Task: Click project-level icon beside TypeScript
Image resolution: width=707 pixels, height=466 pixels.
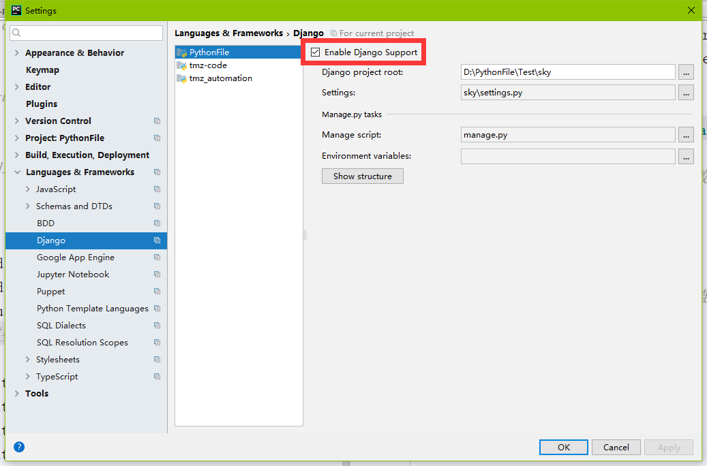Action: click(x=157, y=376)
